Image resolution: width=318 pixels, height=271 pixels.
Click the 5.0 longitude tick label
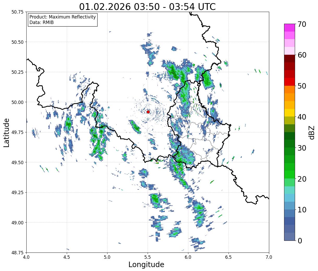(107, 257)
